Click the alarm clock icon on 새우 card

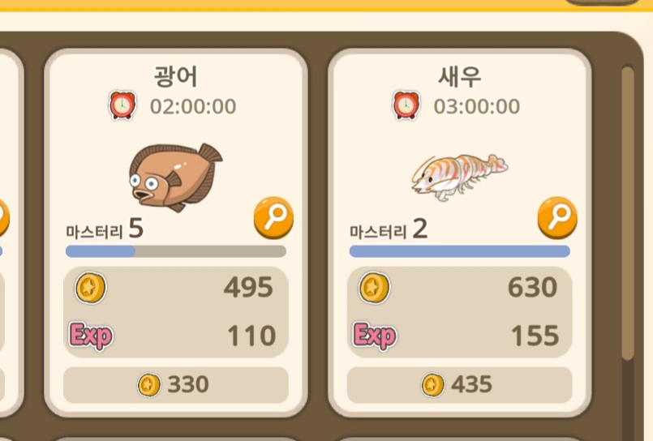[x=406, y=105]
